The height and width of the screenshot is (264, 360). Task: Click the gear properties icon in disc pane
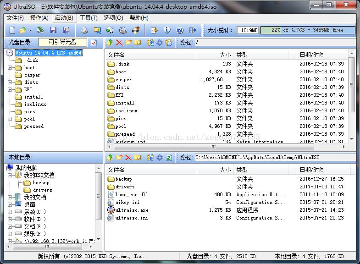point(160,43)
